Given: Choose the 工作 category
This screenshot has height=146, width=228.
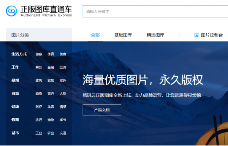Looking at the screenshot, I should tap(15, 67).
